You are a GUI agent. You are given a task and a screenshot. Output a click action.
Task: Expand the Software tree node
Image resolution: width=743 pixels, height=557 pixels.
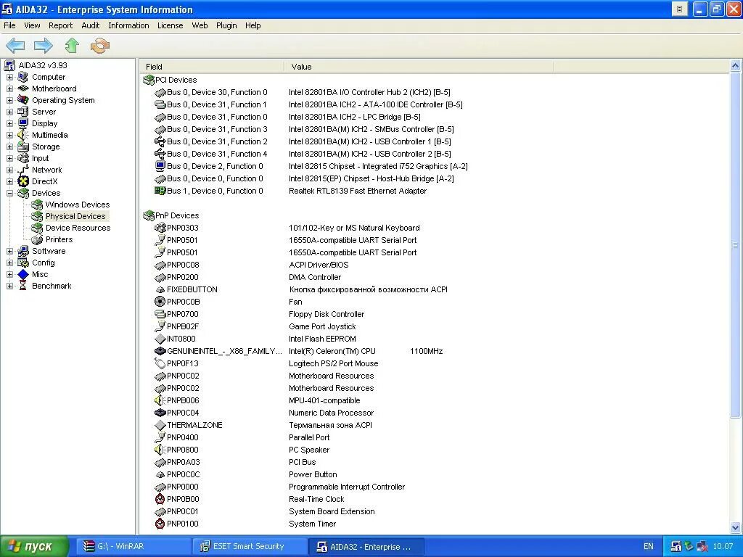point(9,251)
